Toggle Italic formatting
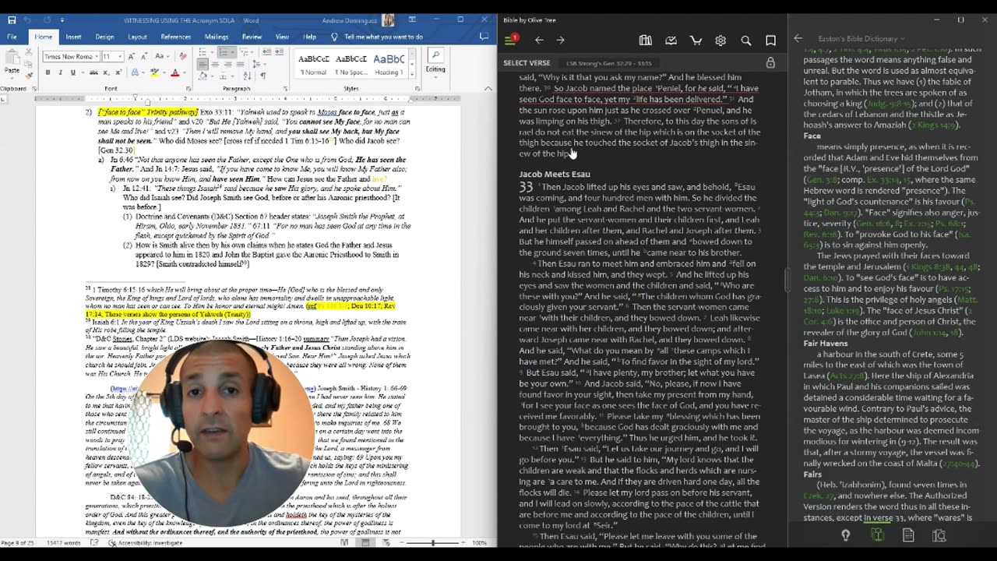The height and width of the screenshot is (561, 997). (x=60, y=72)
